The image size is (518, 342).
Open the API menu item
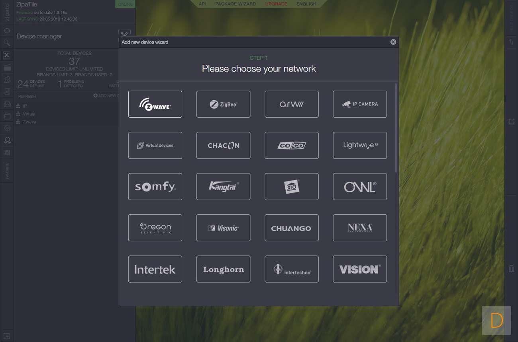202,4
